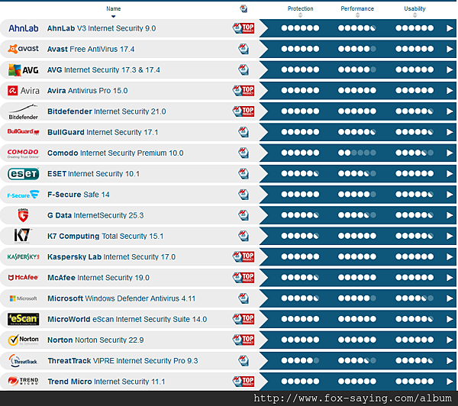
Task: Expand details arrow for ESET row
Action: click(450, 174)
